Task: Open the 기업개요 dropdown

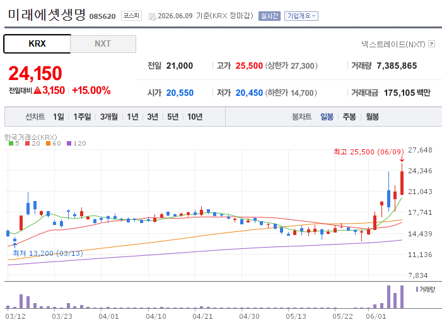Action: [301, 16]
